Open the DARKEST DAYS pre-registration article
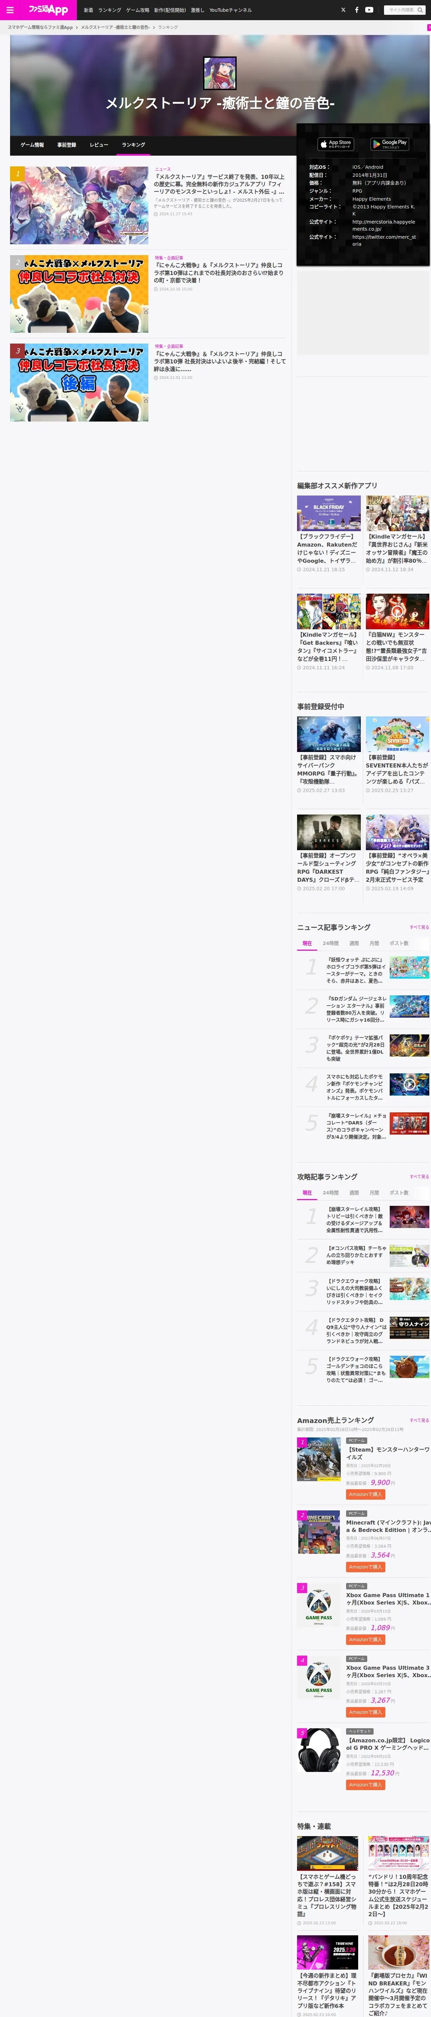 [329, 854]
